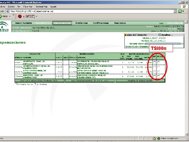The image size is (189, 142).
Task: Click the Dispensaciones page heading
Action: (13, 43)
